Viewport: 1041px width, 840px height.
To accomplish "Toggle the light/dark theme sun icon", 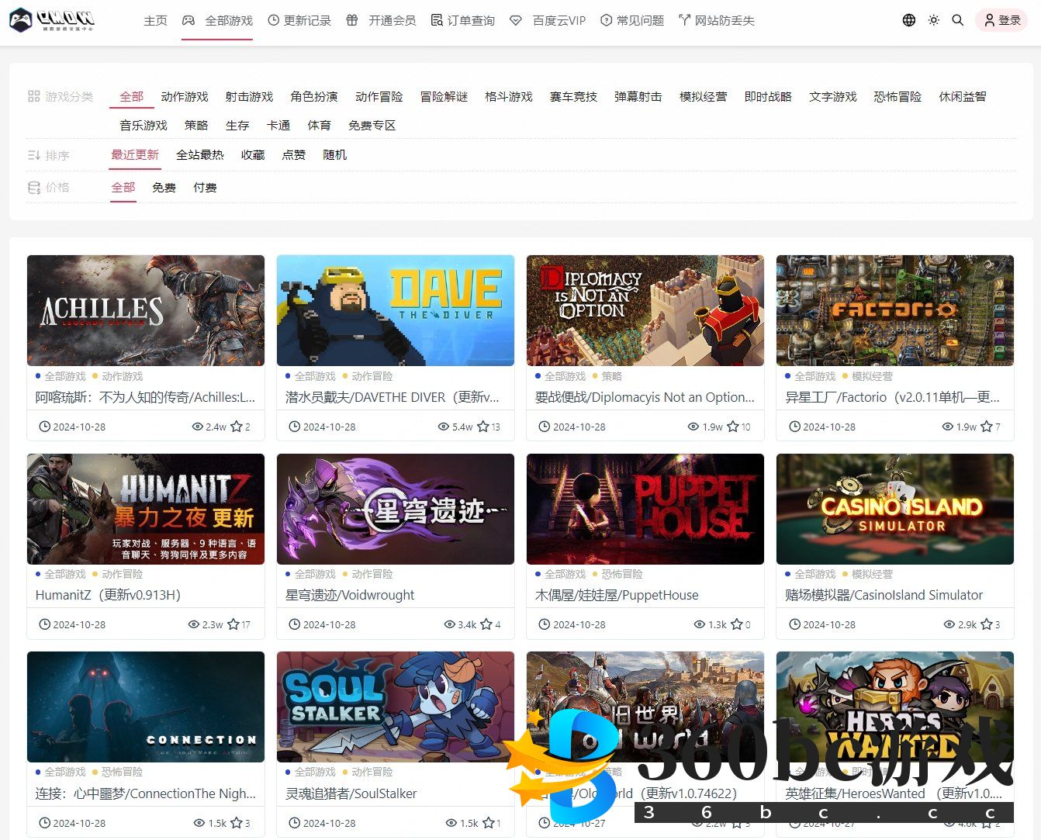I will click(x=934, y=20).
